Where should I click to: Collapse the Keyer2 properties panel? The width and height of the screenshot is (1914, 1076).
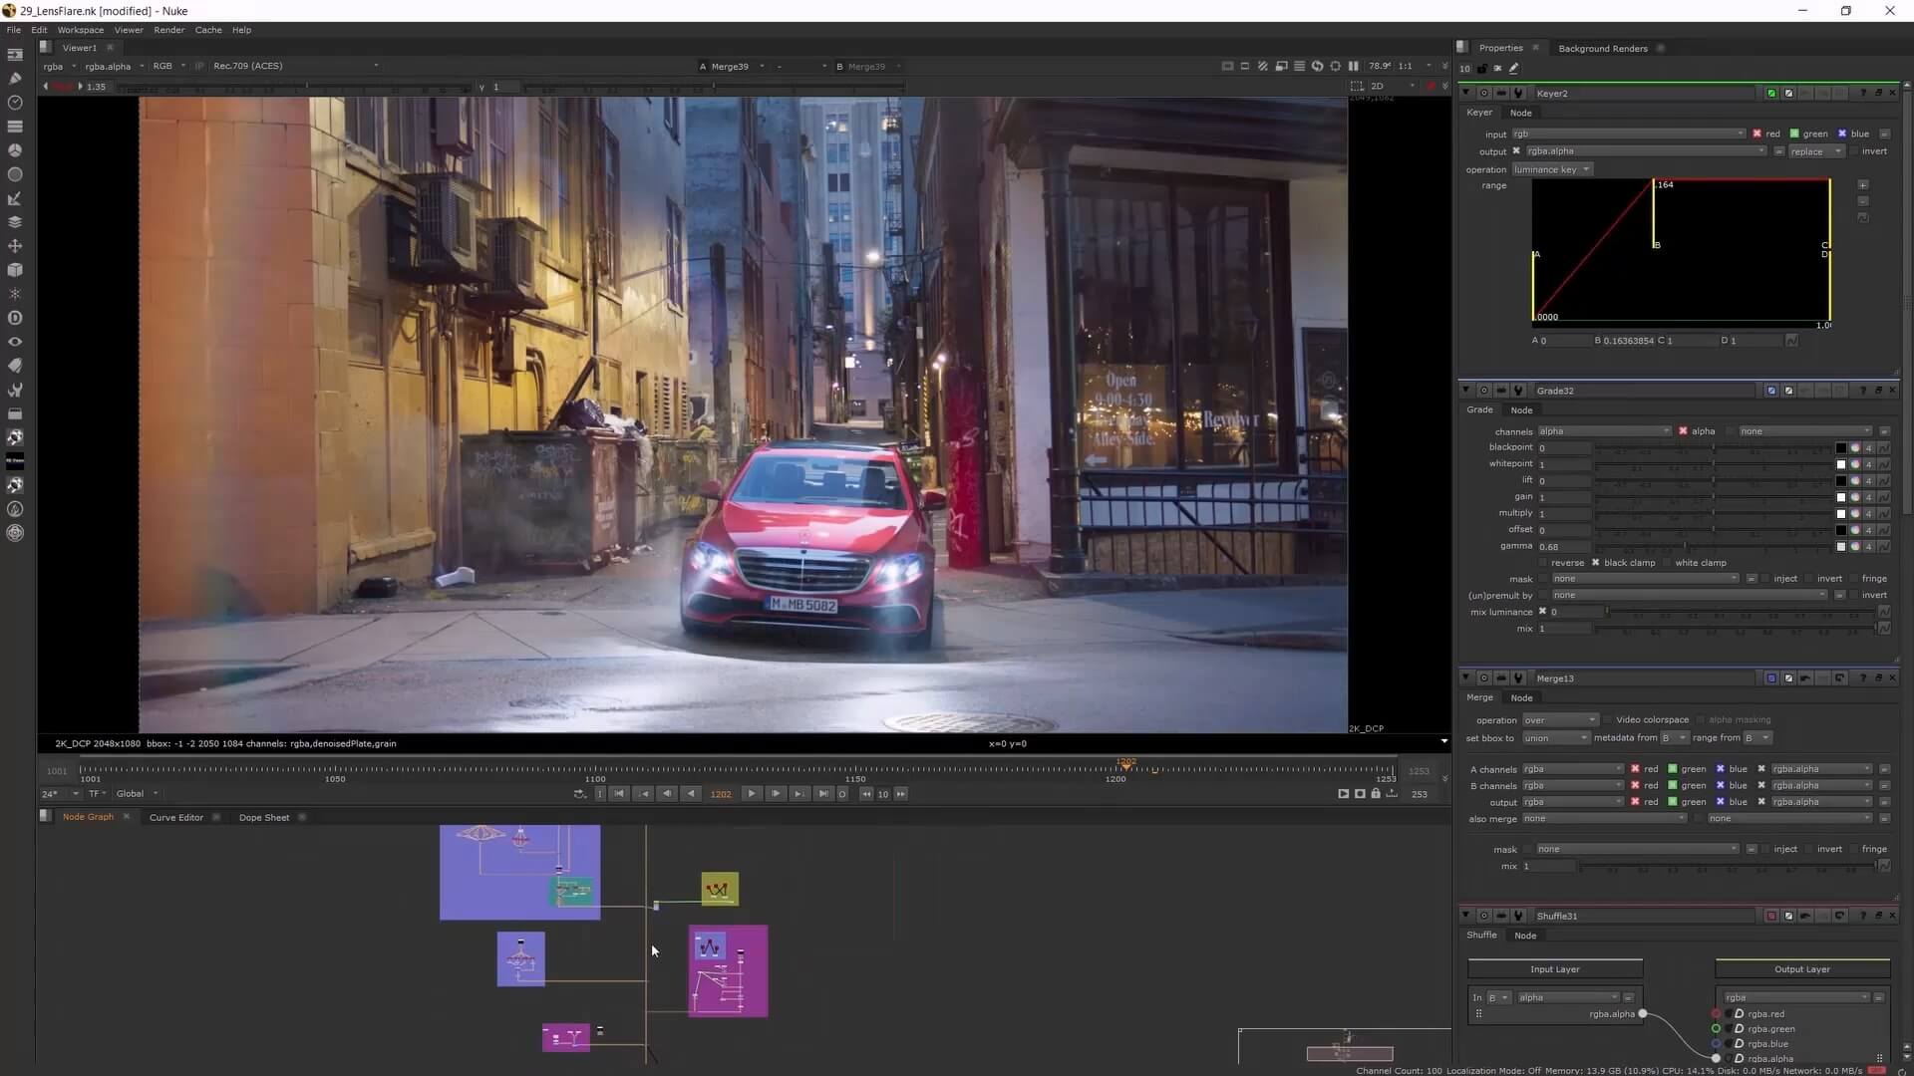tap(1465, 93)
